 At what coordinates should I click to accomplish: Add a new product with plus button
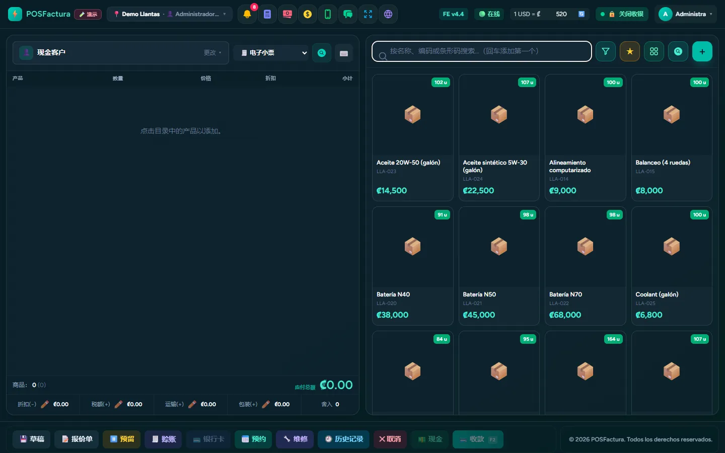tap(702, 51)
